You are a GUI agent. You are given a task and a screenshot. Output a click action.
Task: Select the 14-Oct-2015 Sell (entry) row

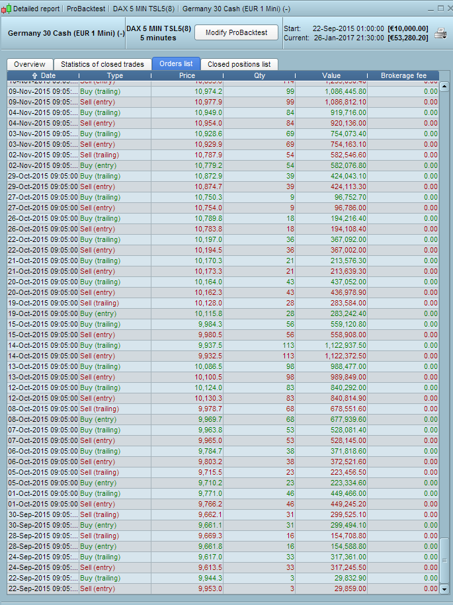click(x=223, y=356)
